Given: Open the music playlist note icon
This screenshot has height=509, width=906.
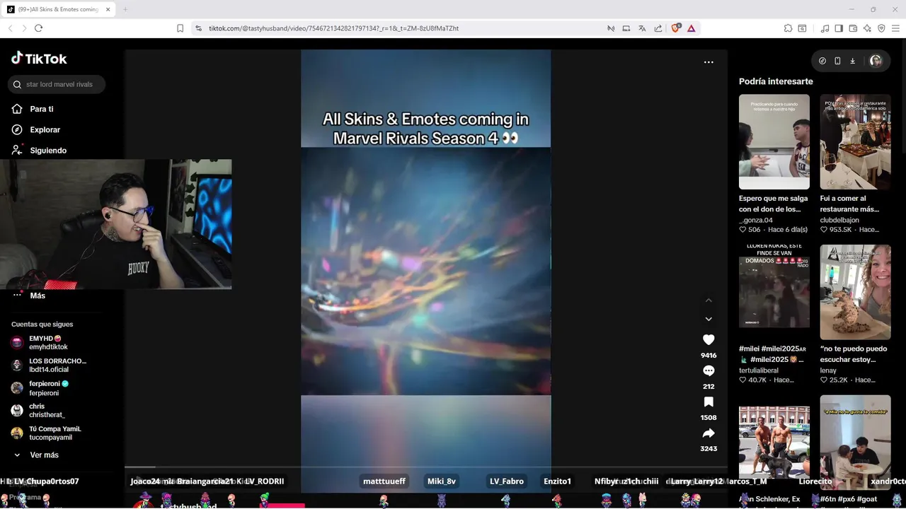Looking at the screenshot, I should [x=825, y=28].
